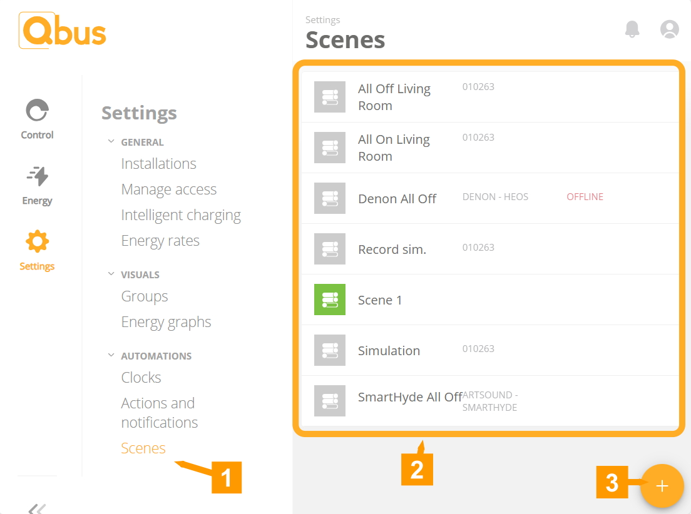The width and height of the screenshot is (691, 514).
Task: Collapse the GENERAL section chevron
Action: 111,141
